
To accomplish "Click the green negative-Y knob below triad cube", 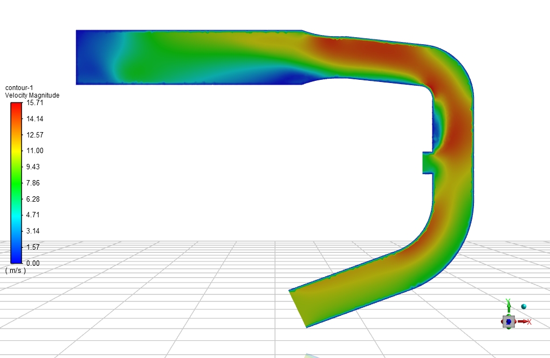I will [x=508, y=328].
